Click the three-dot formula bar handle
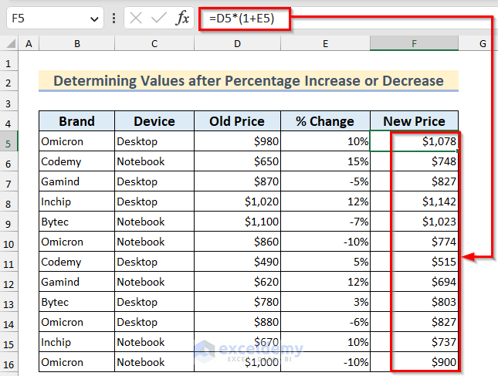Image resolution: width=498 pixels, height=376 pixels. pyautogui.click(x=113, y=18)
